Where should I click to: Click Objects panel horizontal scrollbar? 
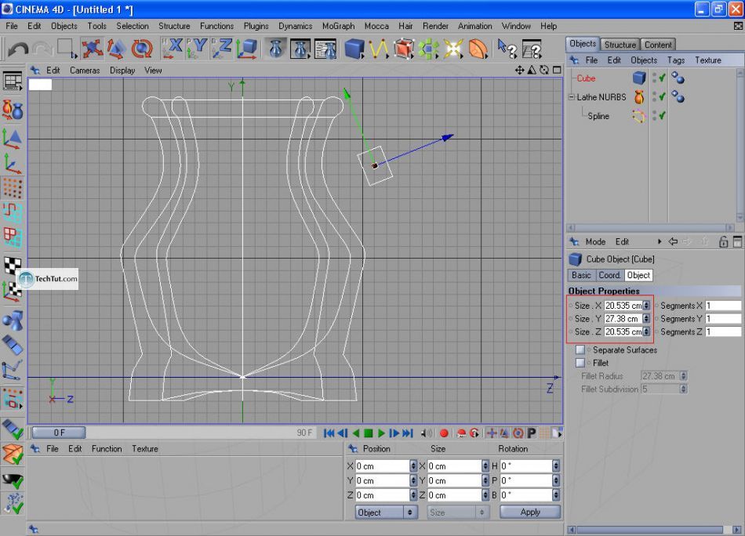tap(651, 227)
